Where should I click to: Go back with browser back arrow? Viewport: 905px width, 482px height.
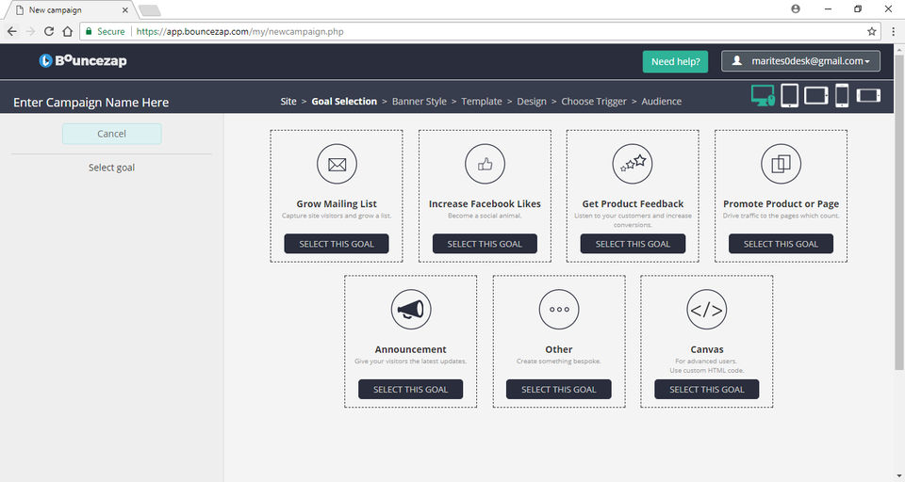(12, 32)
